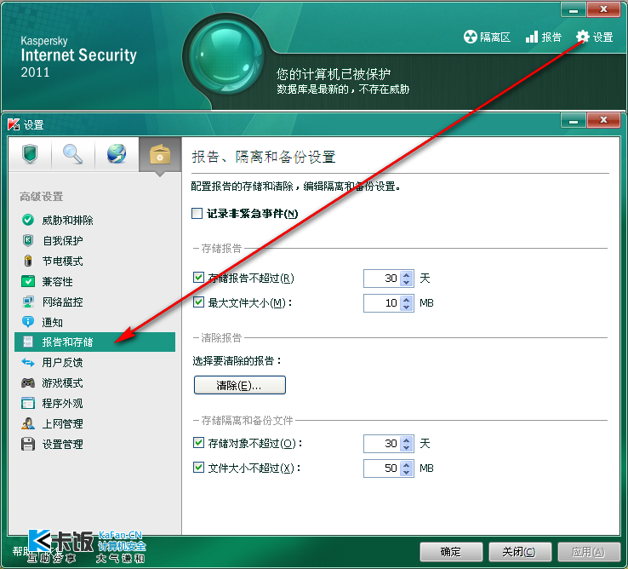Screen dimensions: 628x569
Task: Open the Advanced Settings box tab
Action: click(x=160, y=154)
